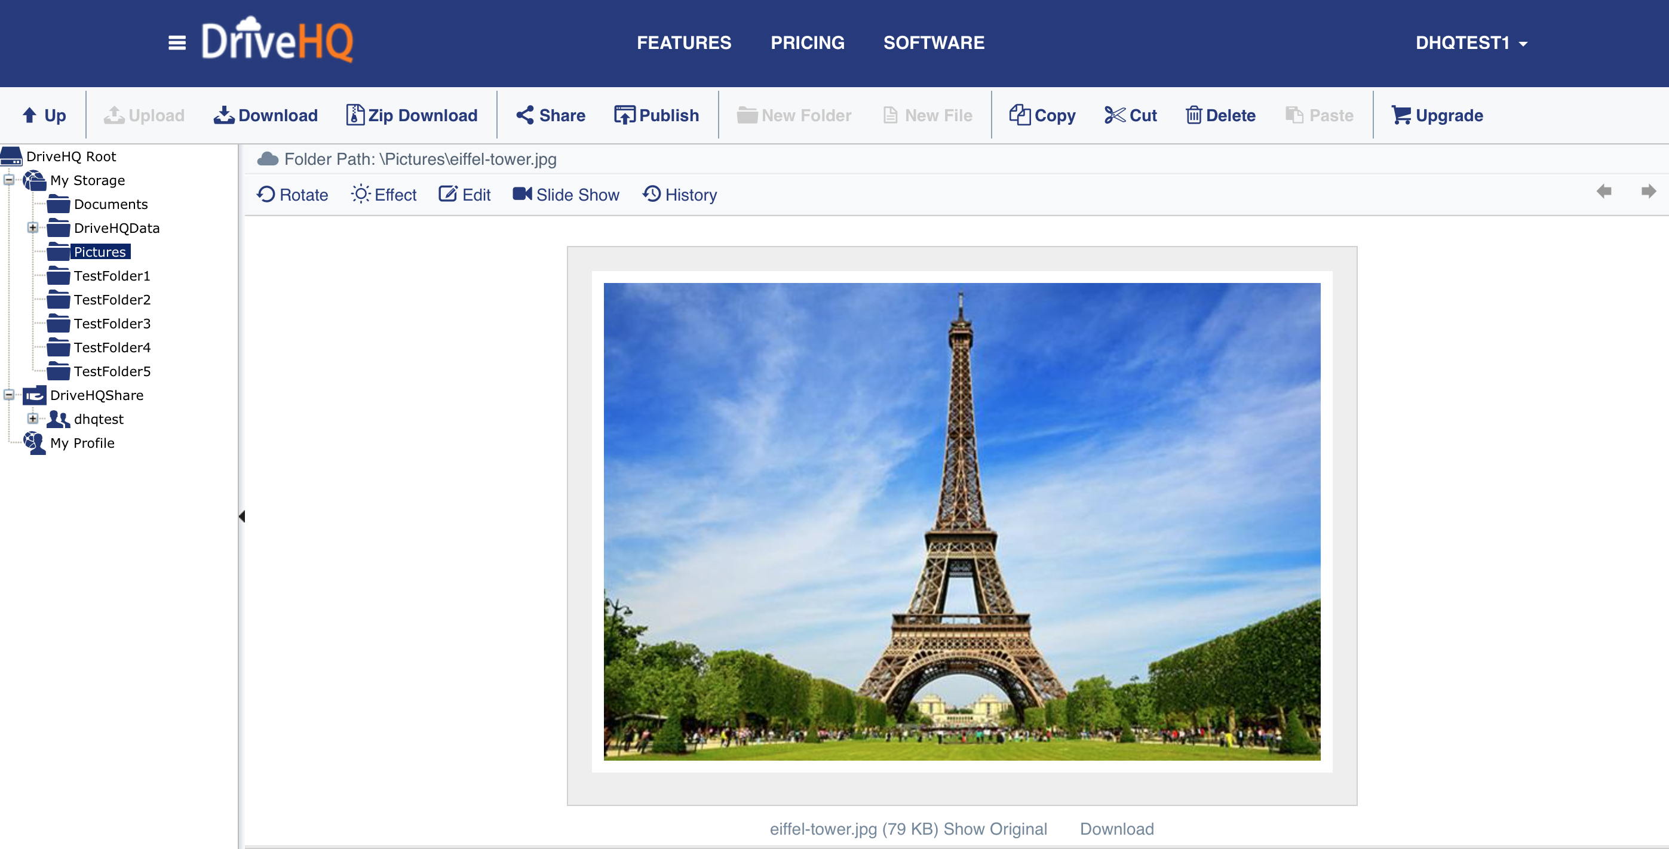This screenshot has height=849, width=1669.
Task: Click the Share icon in toolbar
Action: click(x=525, y=115)
